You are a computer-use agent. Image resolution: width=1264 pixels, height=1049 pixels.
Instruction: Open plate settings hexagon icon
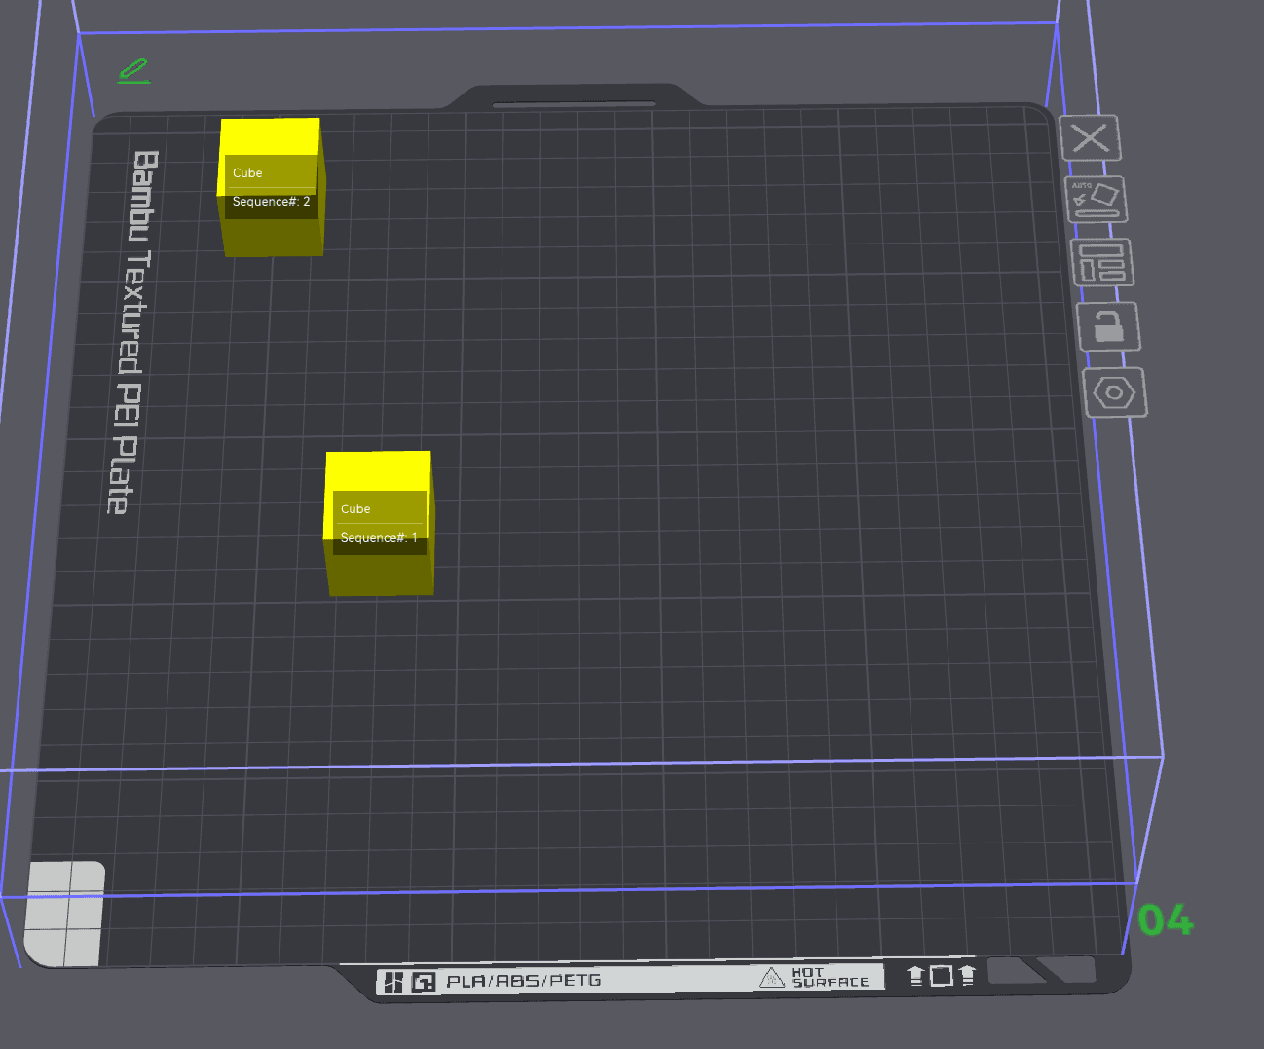[1115, 393]
